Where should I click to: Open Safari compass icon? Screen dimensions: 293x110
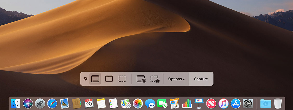click(x=52, y=104)
